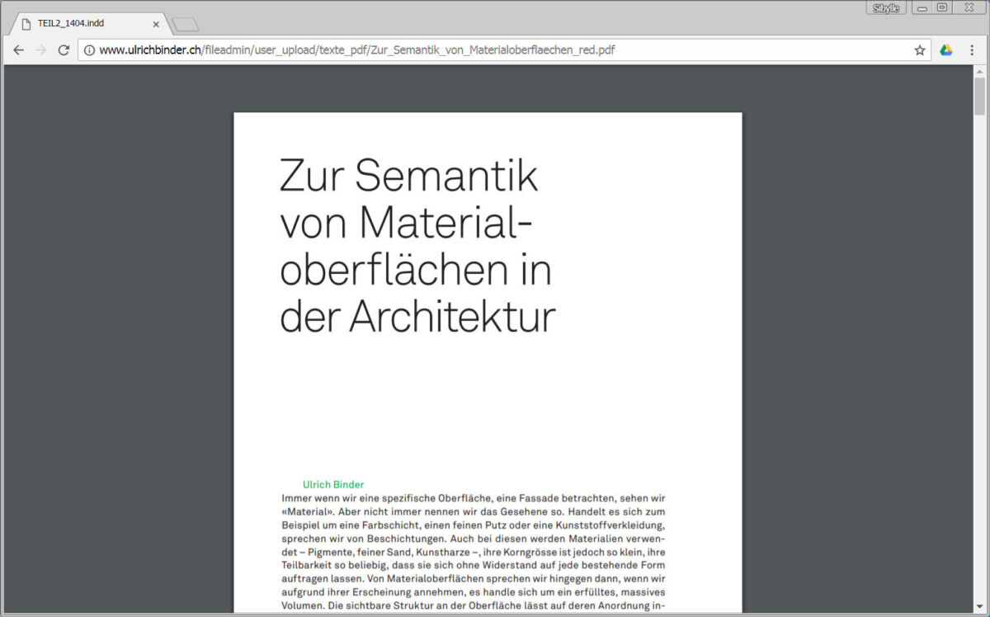The height and width of the screenshot is (617, 990).
Task: Go back to the previous page
Action: coord(18,50)
